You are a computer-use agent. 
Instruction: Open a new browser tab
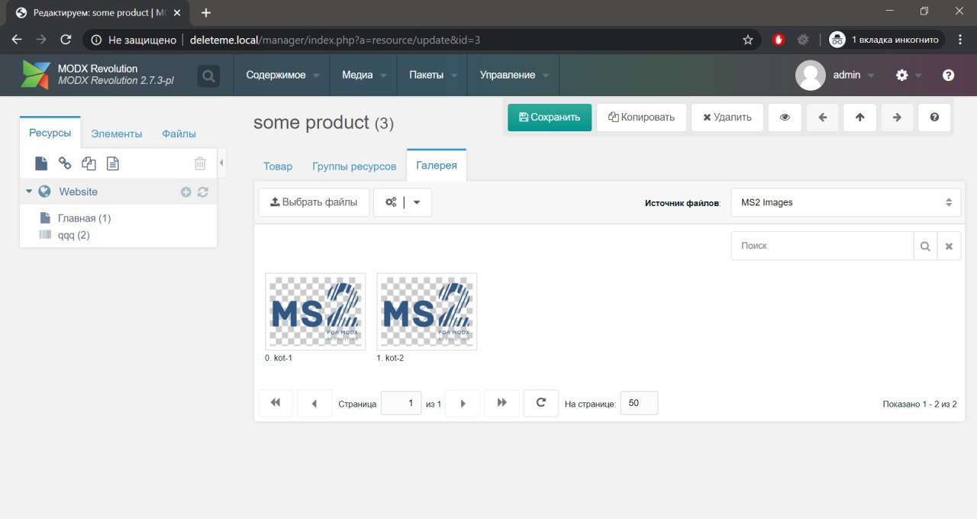coord(206,12)
